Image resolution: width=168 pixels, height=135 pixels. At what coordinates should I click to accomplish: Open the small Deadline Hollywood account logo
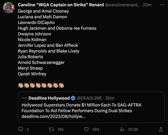click(24, 98)
